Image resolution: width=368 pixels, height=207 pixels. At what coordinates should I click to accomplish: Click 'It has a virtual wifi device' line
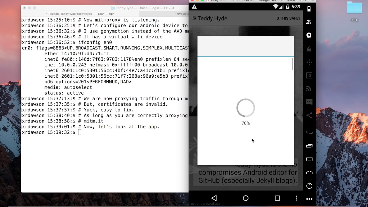point(92,37)
